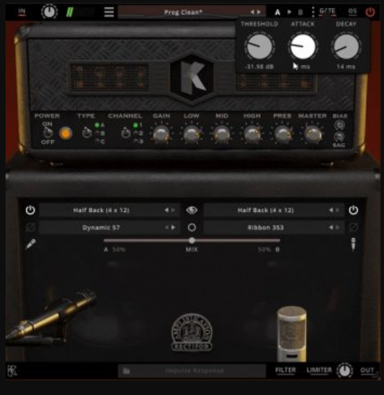The height and width of the screenshot is (395, 384).
Task: Toggle the IN input switch
Action: 22,12
